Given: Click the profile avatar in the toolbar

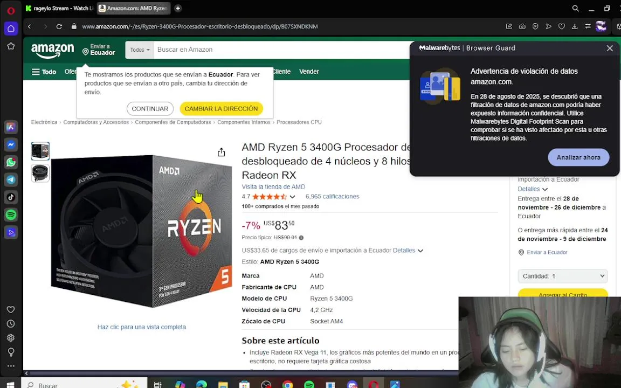Looking at the screenshot, I should pyautogui.click(x=601, y=26).
